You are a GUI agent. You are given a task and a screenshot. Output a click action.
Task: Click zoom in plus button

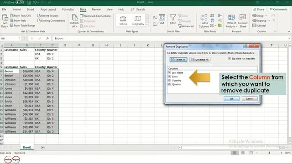[282, 153]
